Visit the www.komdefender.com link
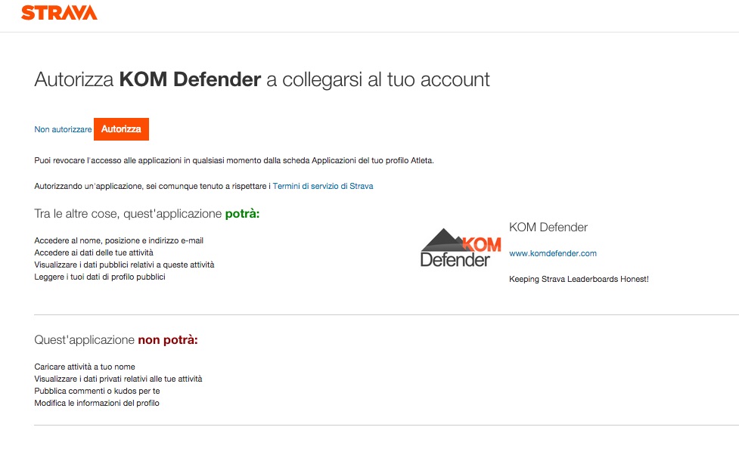 (x=553, y=253)
